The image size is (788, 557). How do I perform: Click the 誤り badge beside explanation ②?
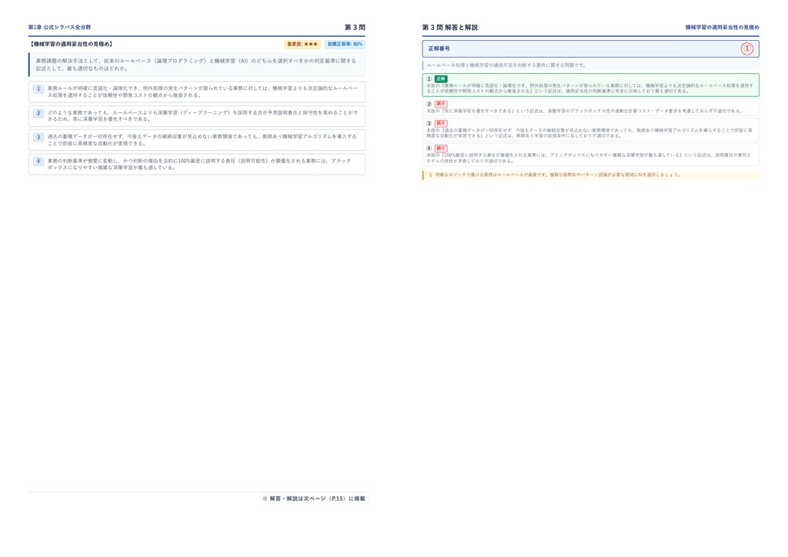441,104
